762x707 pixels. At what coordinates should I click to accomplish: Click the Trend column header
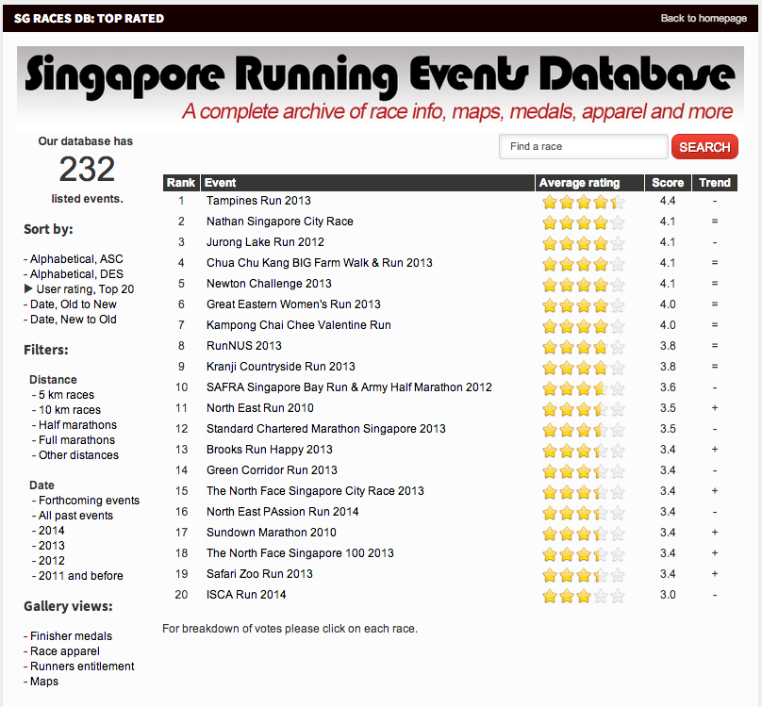coord(715,183)
